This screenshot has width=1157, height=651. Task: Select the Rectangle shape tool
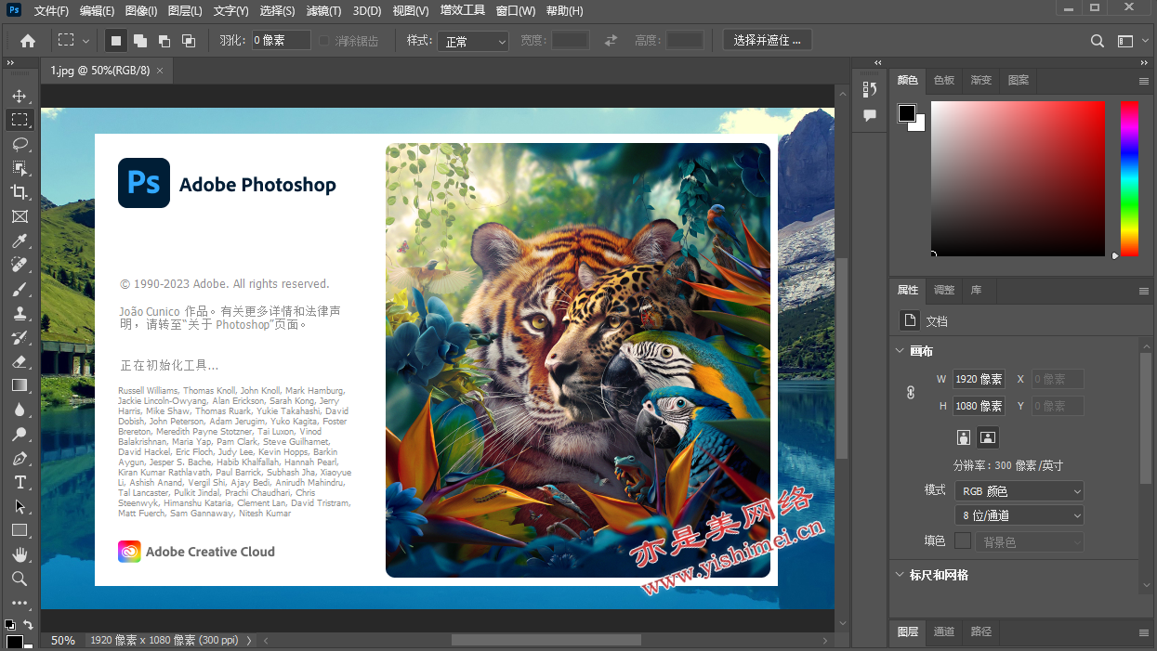click(20, 530)
